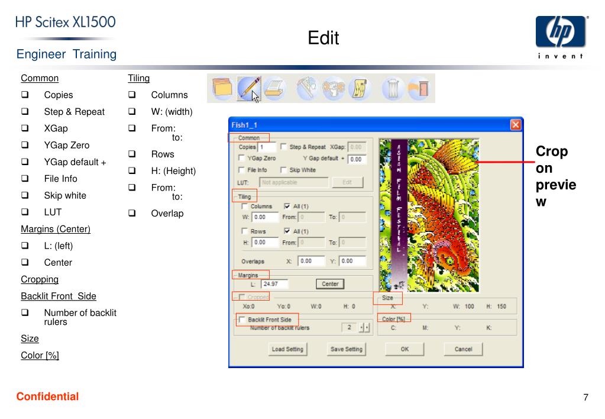
Task: Click the Overlaps X field
Action: pyautogui.click(x=312, y=261)
